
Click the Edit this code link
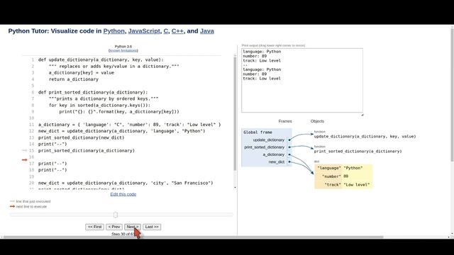pos(123,194)
